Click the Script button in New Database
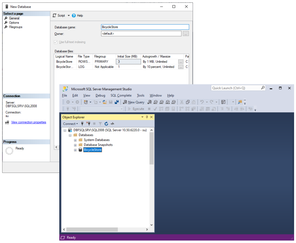This screenshot has height=243, width=296. pos(59,15)
